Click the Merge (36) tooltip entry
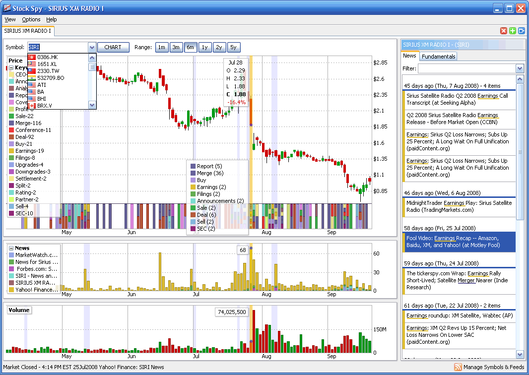The width and height of the screenshot is (529, 375). click(207, 173)
